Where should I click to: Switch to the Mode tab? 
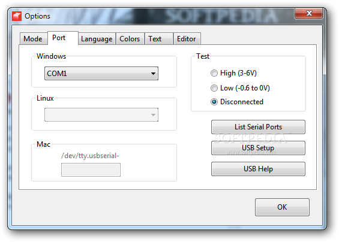pos(33,39)
